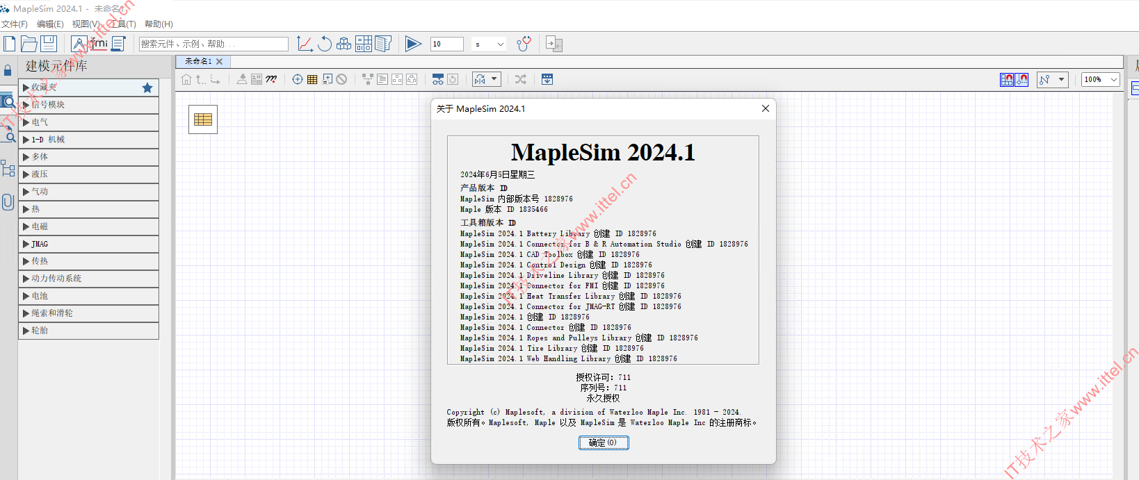The image size is (1139, 480).
Task: Click the prohibited circle icon
Action: [x=341, y=79]
